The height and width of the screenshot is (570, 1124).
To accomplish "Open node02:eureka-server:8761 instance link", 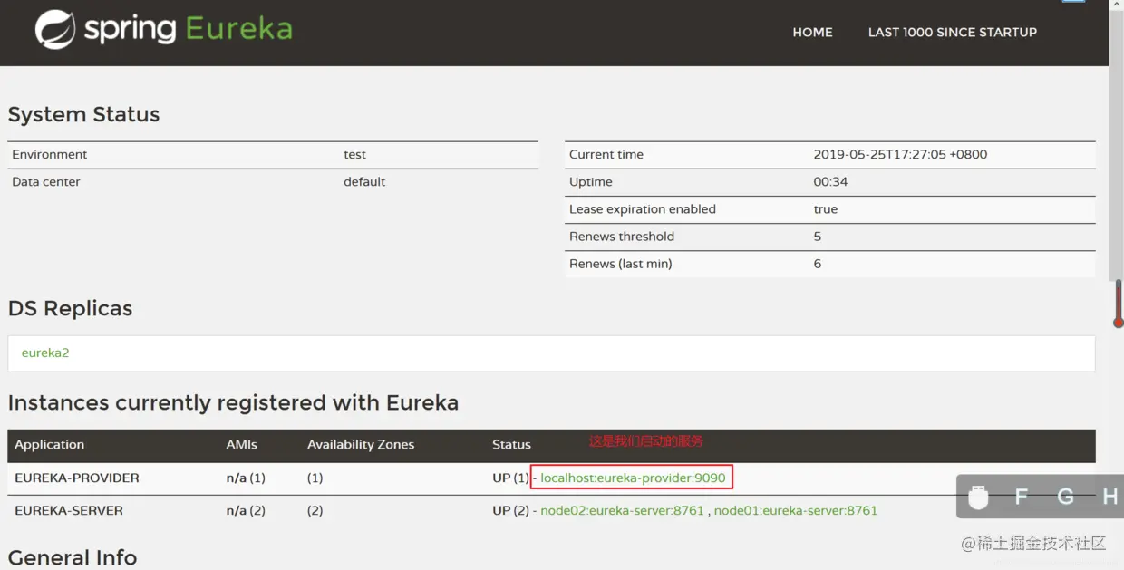I will point(622,510).
